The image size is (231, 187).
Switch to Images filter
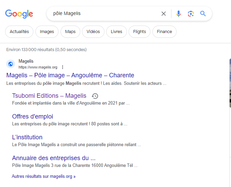pos(47,32)
